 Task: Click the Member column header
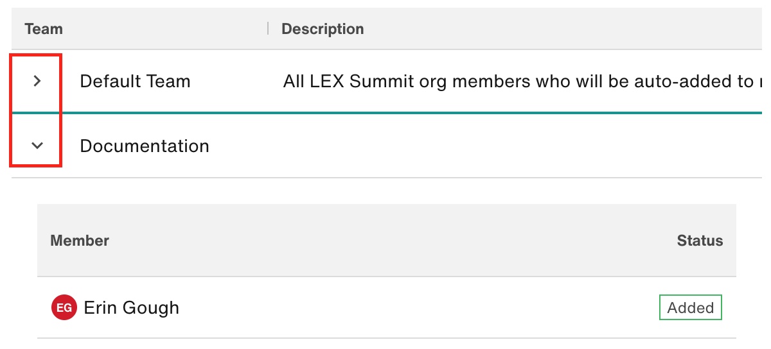click(x=80, y=241)
